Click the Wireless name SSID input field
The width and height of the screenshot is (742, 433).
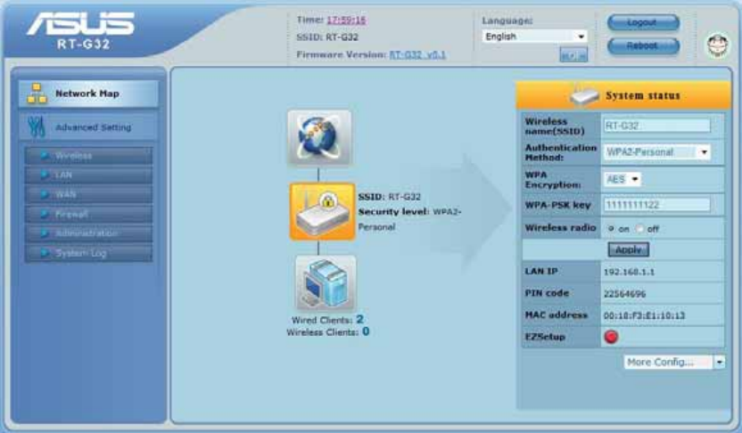point(656,126)
